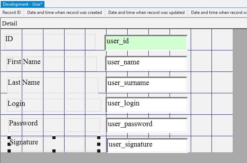Select the user_password text box

(x=147, y=125)
